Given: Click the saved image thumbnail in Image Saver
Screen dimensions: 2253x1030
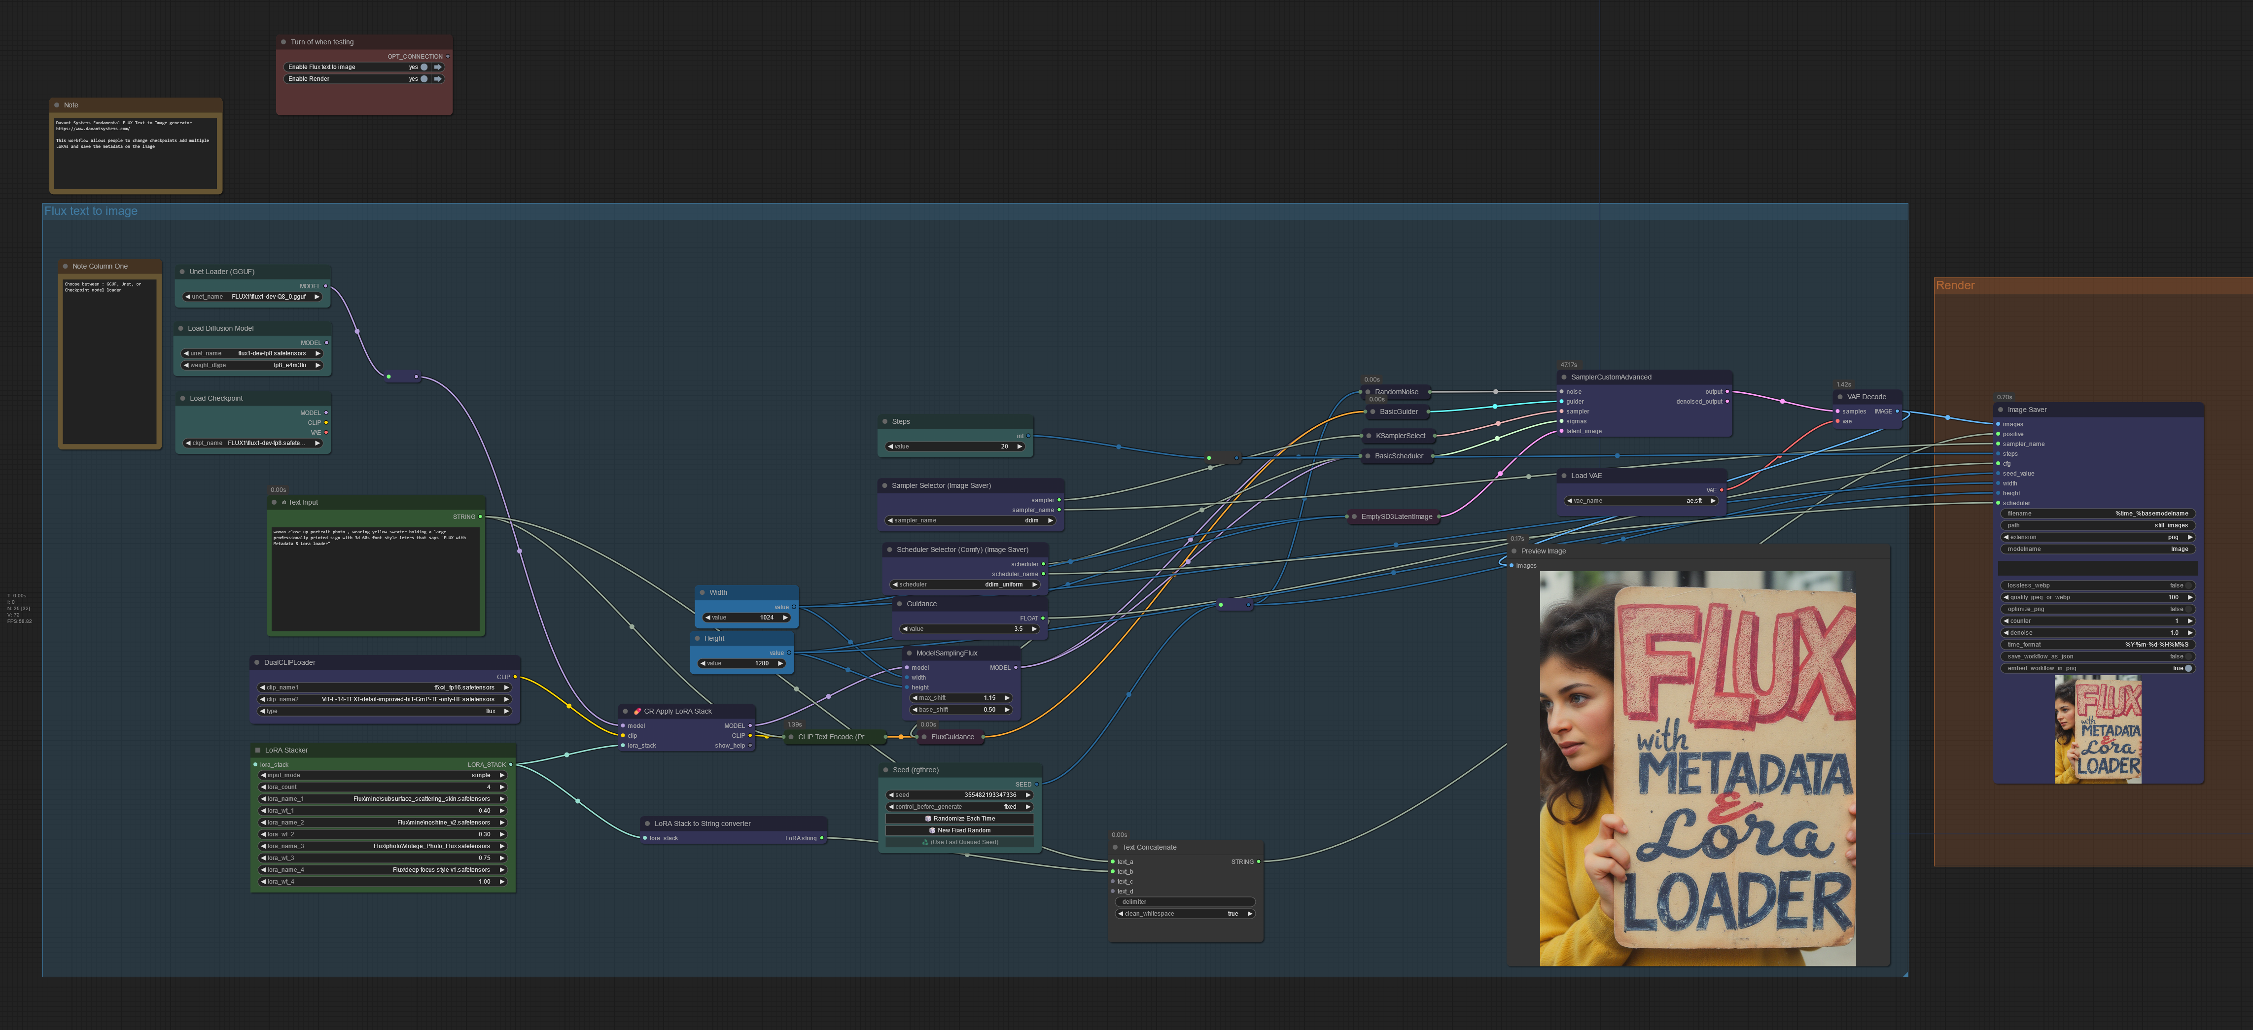Looking at the screenshot, I should click(x=2097, y=730).
